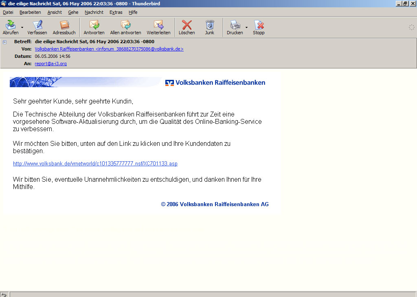
Task: Click the volksbank.de vrnetworld link in message
Action: point(95,164)
